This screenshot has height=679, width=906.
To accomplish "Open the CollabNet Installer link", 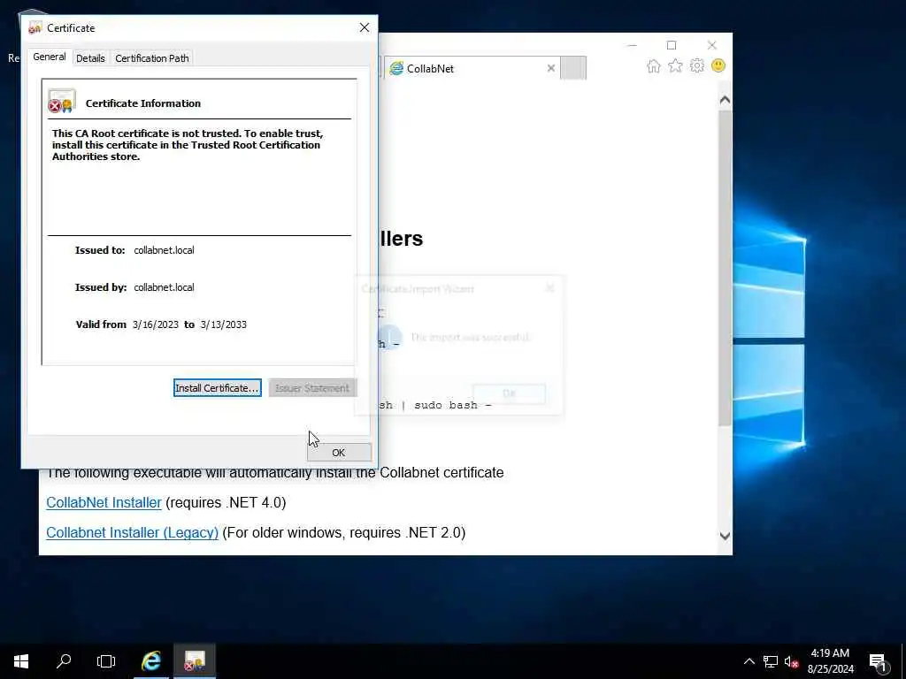I will coord(104,502).
